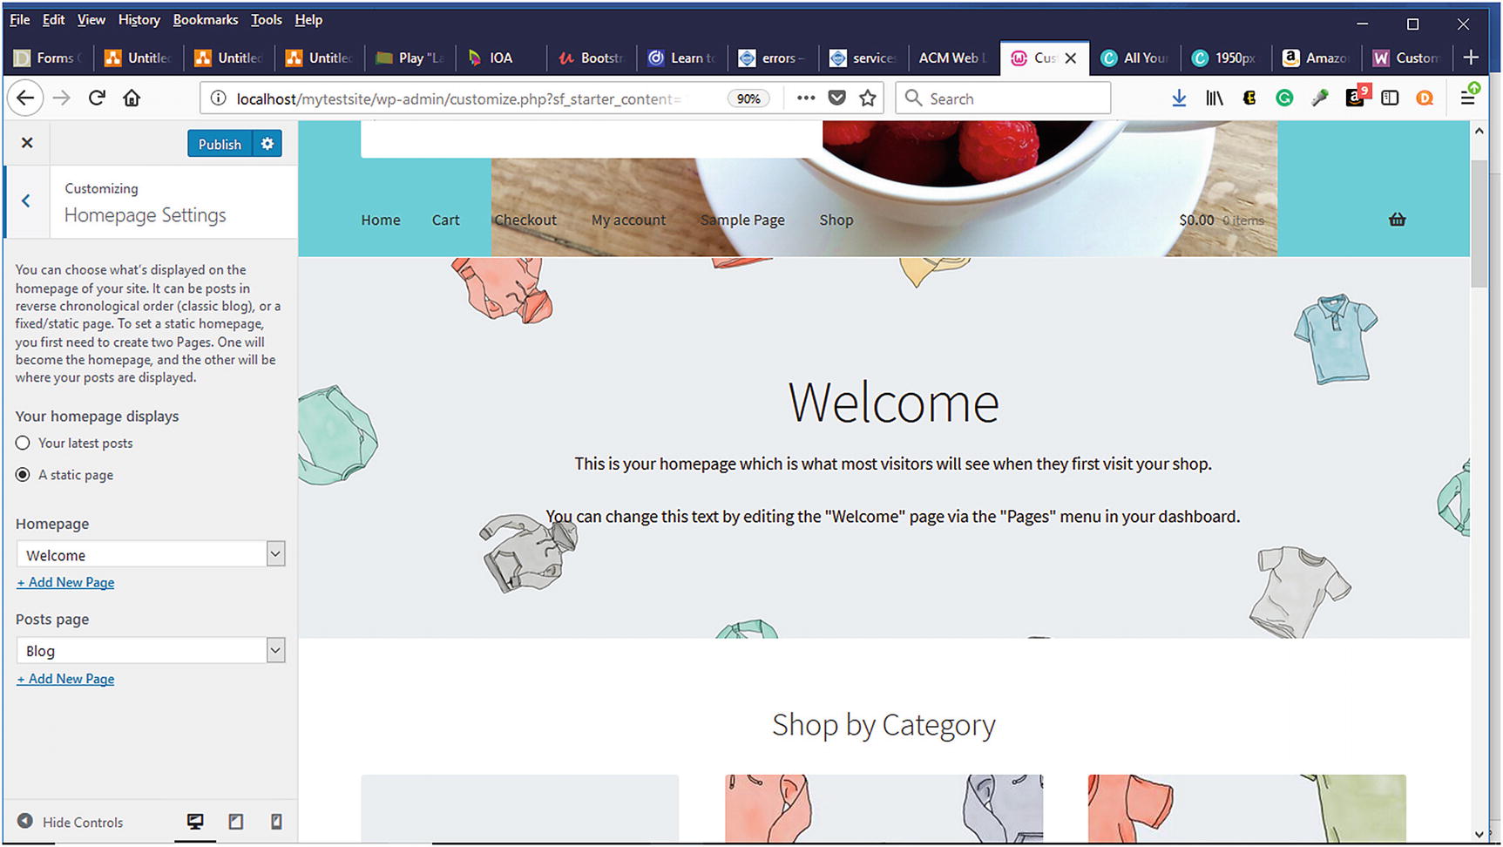This screenshot has height=847, width=1503.
Task: Select A static page radio option
Action: click(23, 475)
